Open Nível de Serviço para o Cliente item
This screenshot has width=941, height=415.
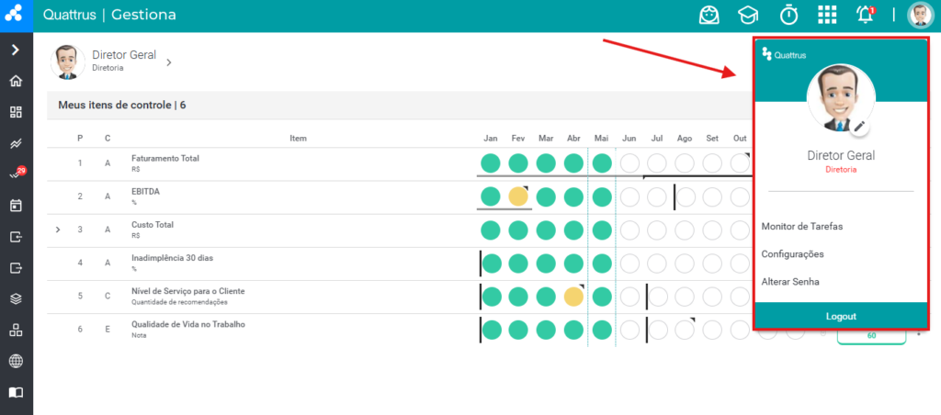[187, 291]
